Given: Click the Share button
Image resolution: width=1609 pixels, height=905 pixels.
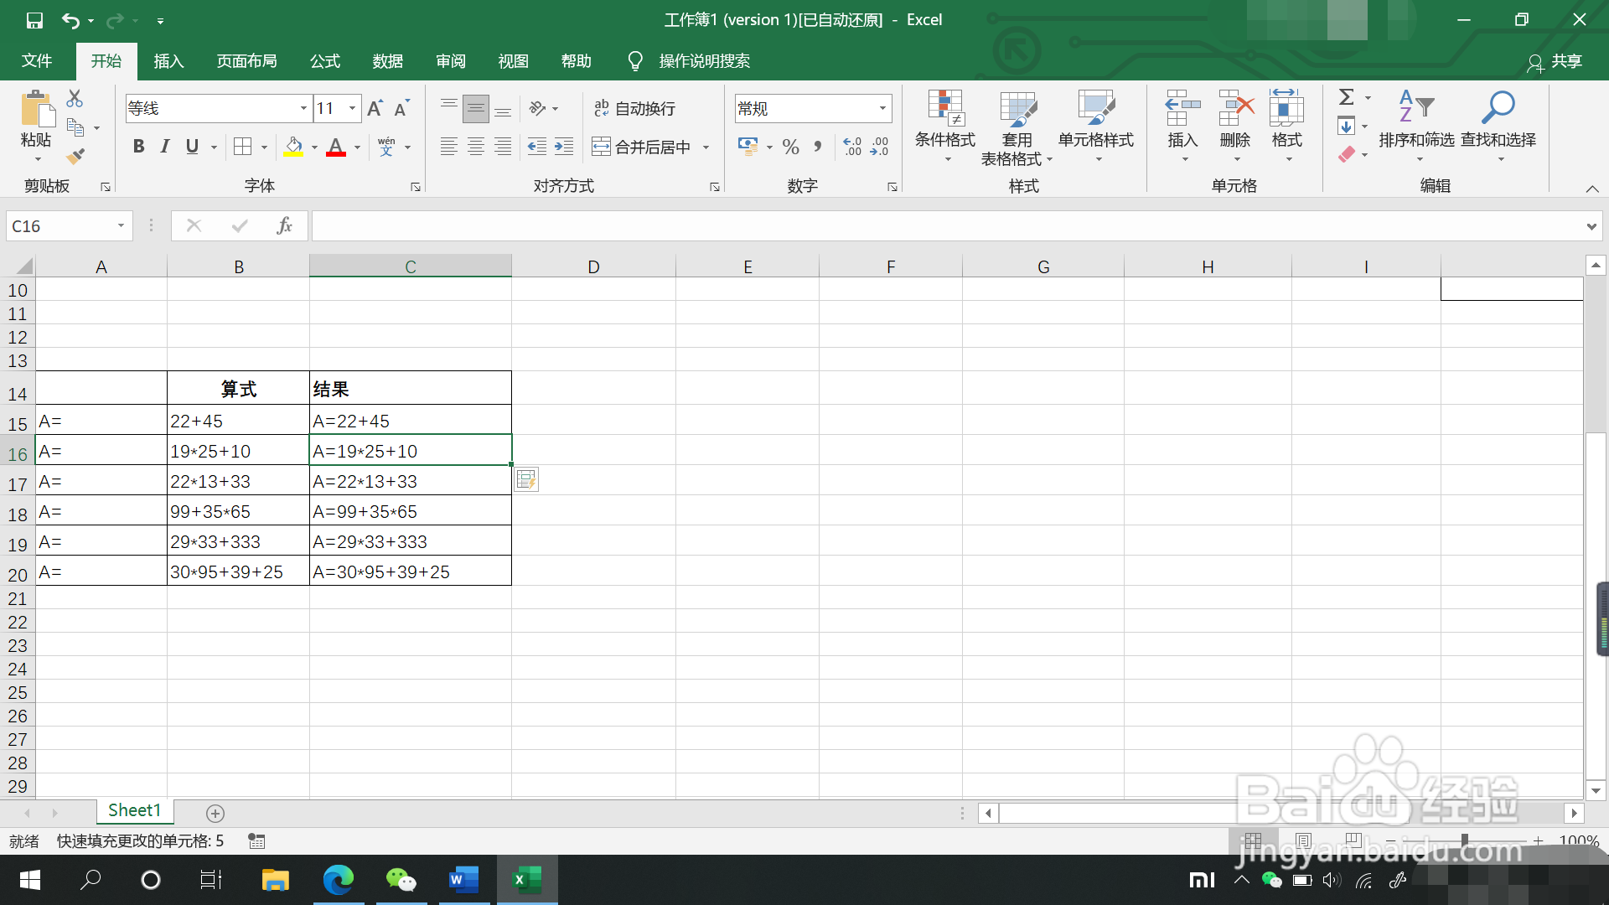Looking at the screenshot, I should tap(1555, 61).
